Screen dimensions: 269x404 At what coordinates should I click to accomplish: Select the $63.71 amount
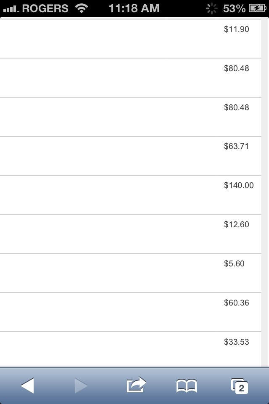tap(236, 146)
